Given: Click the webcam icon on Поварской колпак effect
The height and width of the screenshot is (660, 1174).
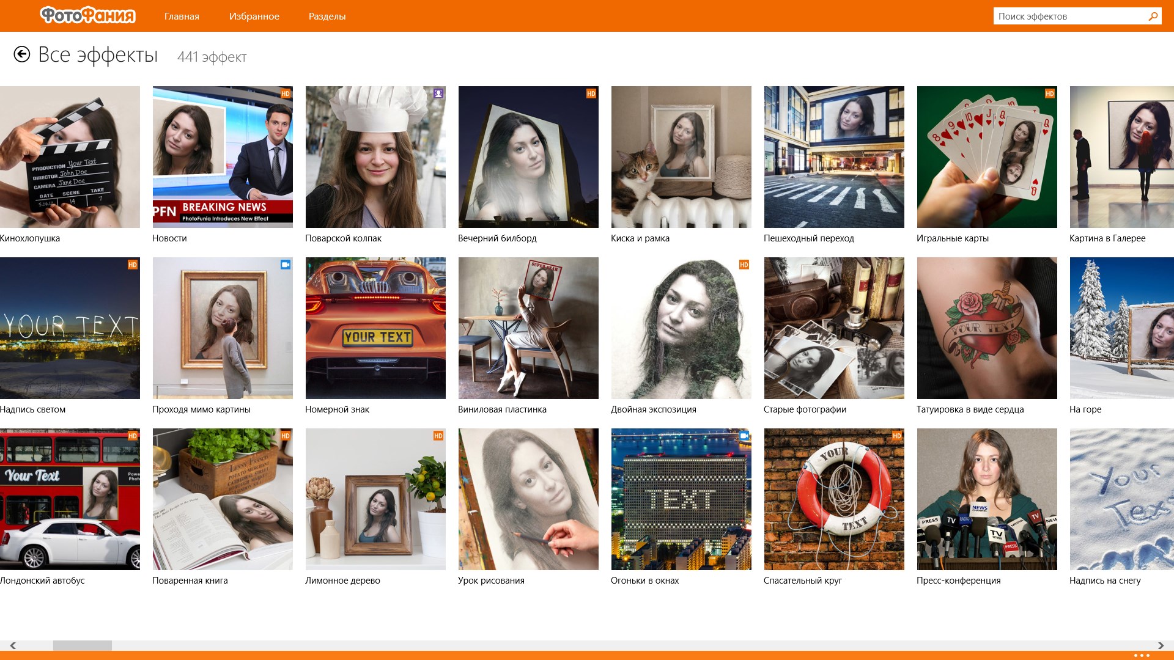Looking at the screenshot, I should pyautogui.click(x=438, y=94).
